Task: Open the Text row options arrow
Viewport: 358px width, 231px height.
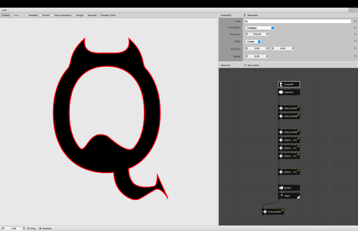Action: (355, 21)
